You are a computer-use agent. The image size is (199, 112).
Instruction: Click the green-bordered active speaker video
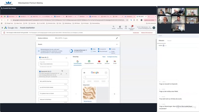[192, 12]
